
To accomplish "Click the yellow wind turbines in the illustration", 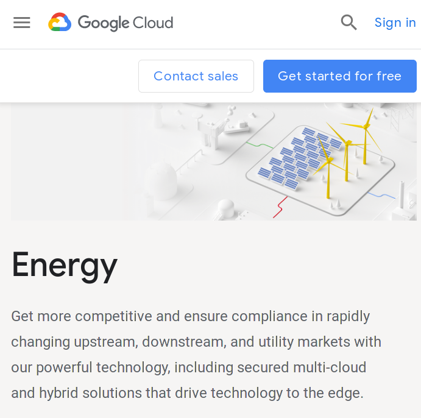I will (347, 152).
